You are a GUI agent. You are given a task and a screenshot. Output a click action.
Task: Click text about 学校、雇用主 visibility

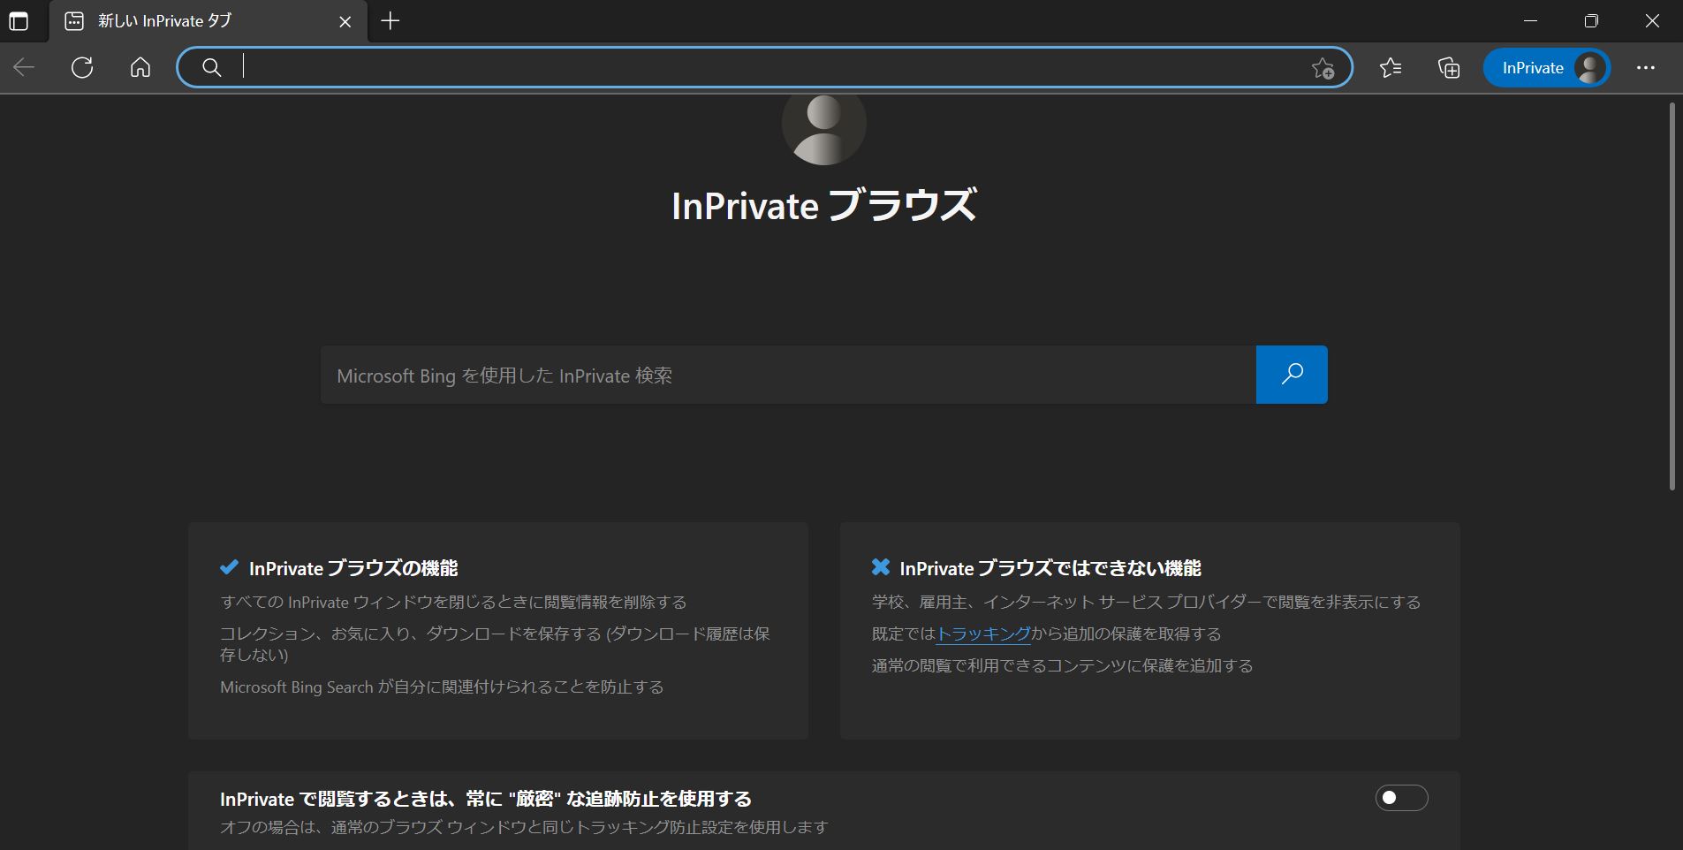(x=1146, y=602)
